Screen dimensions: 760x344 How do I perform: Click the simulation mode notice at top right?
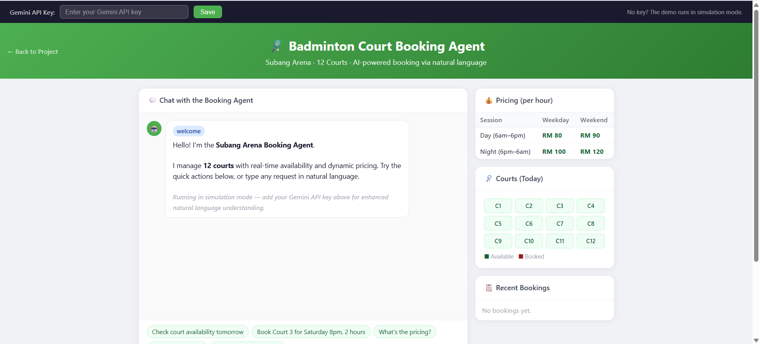pyautogui.click(x=685, y=12)
